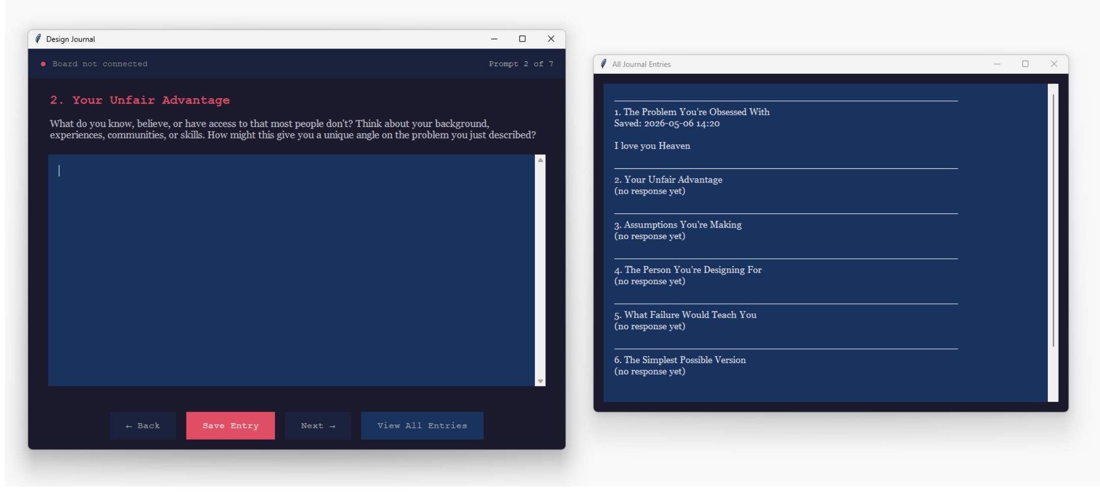Click the Design Journal window title text
The width and height of the screenshot is (1100, 493).
pos(70,39)
